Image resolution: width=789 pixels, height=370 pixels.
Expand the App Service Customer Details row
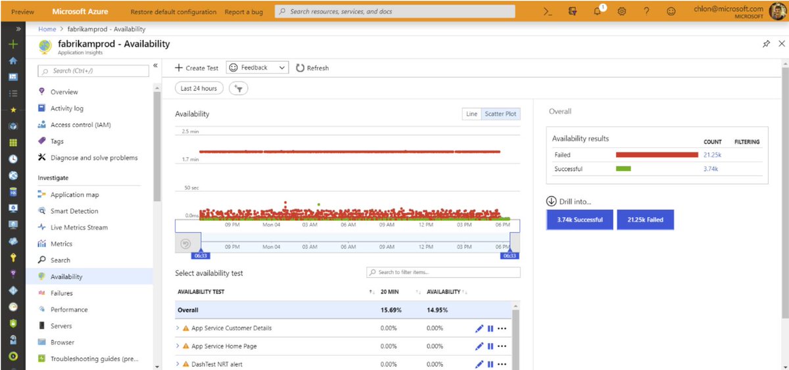point(178,328)
